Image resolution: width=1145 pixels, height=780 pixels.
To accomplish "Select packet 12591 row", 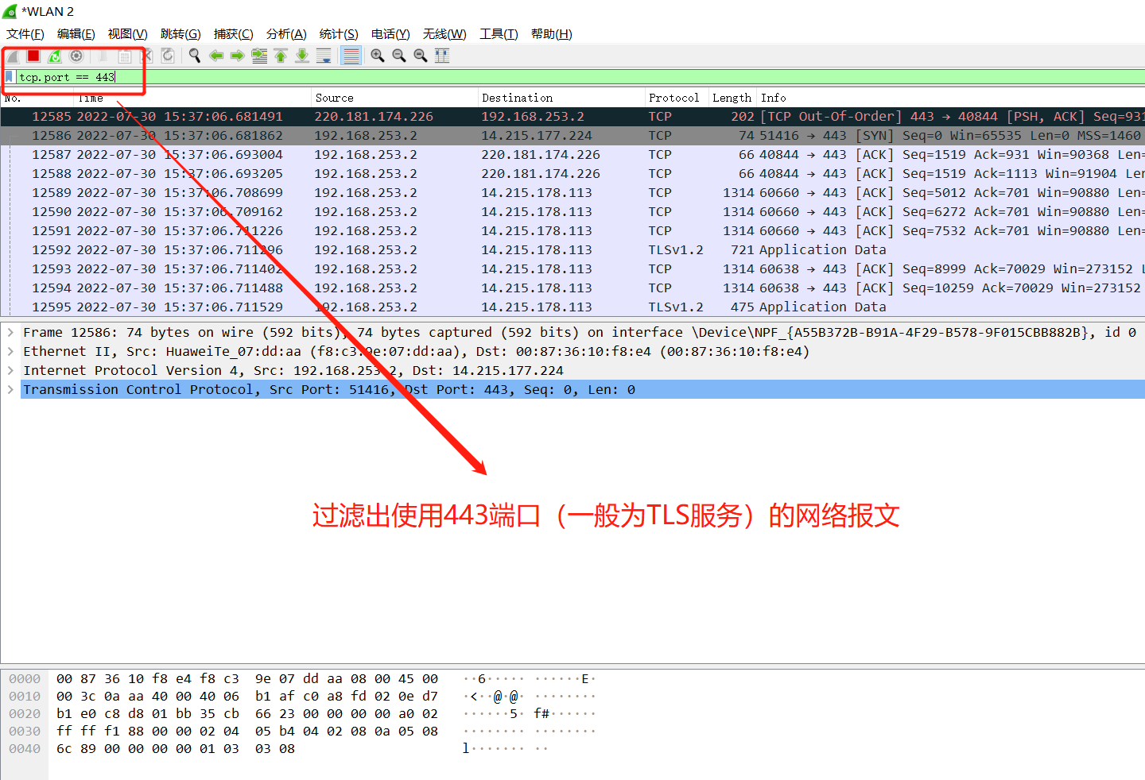I will coord(572,231).
